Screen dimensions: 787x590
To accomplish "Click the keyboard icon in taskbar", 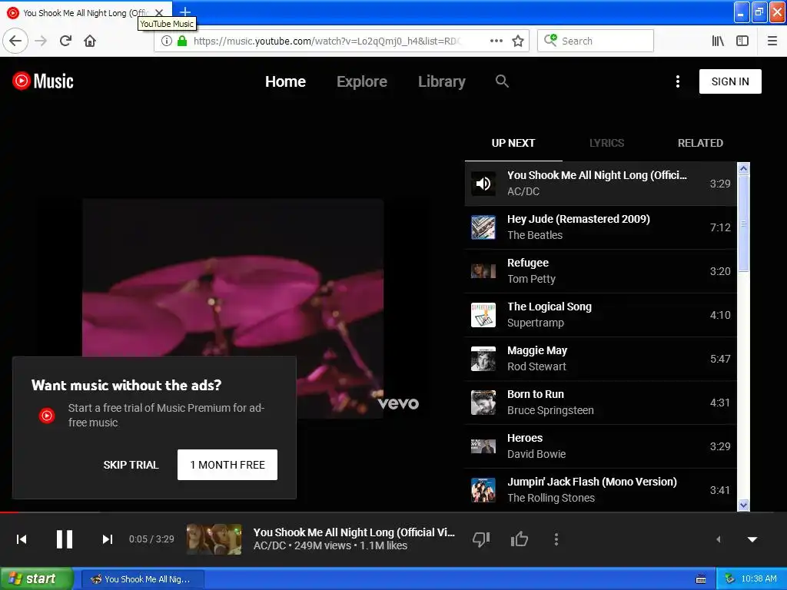I will pos(701,579).
